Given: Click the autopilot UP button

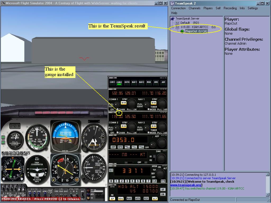Looking at the screenshot, I should (x=163, y=189).
